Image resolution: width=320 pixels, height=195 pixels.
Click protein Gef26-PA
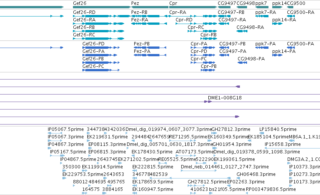tap(93, 51)
